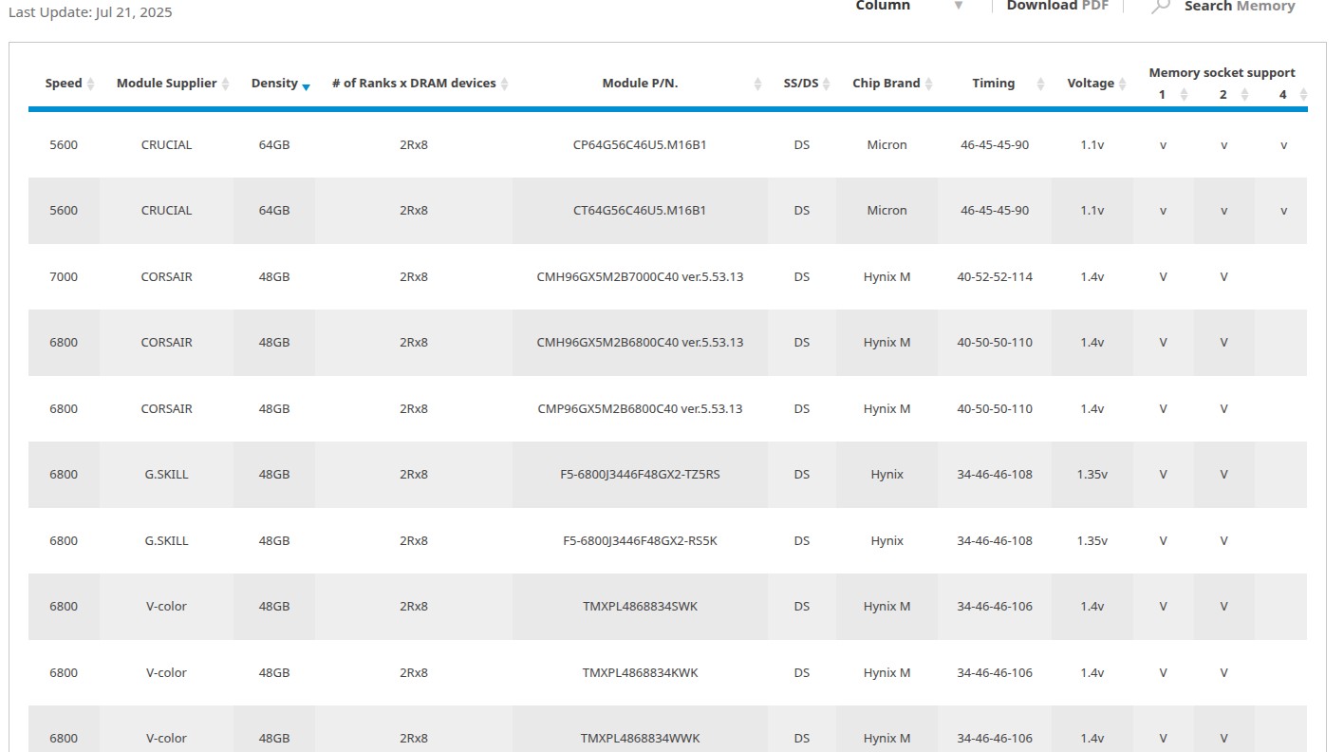
Task: Select F5-6800J3446F48GX2-RS5K part number
Action: pos(640,541)
